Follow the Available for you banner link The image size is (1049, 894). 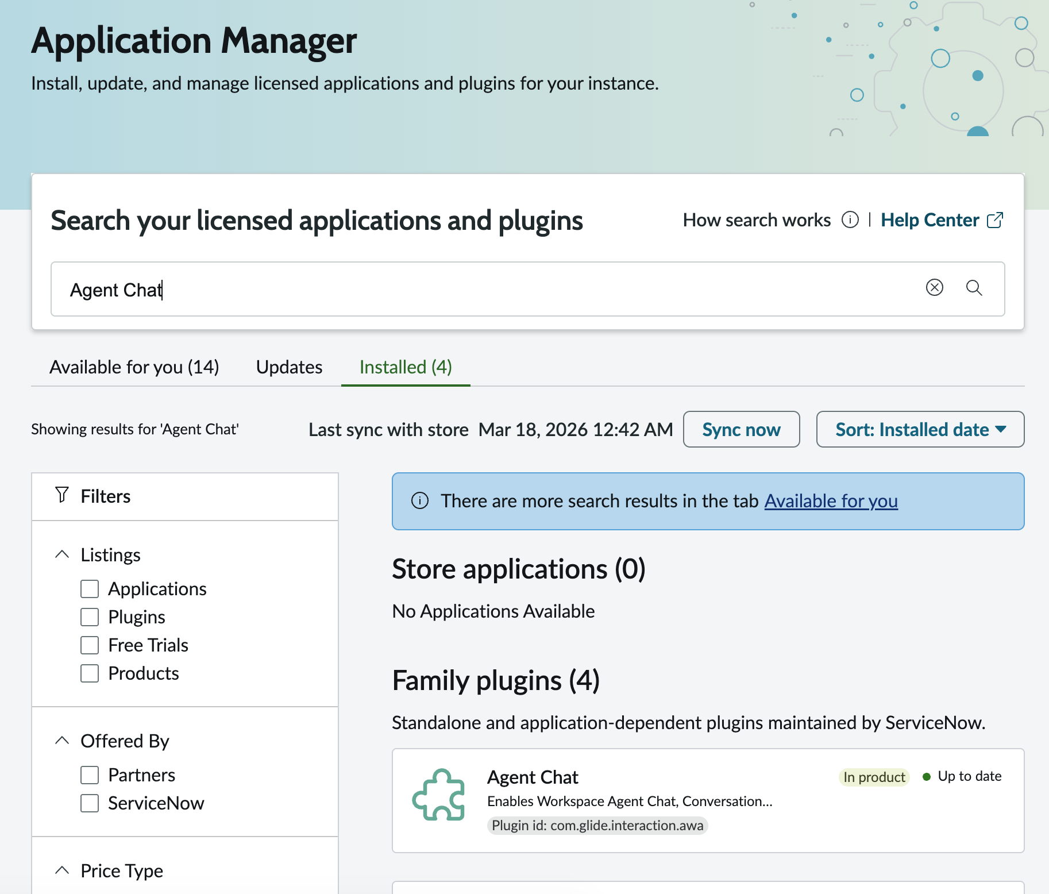830,501
